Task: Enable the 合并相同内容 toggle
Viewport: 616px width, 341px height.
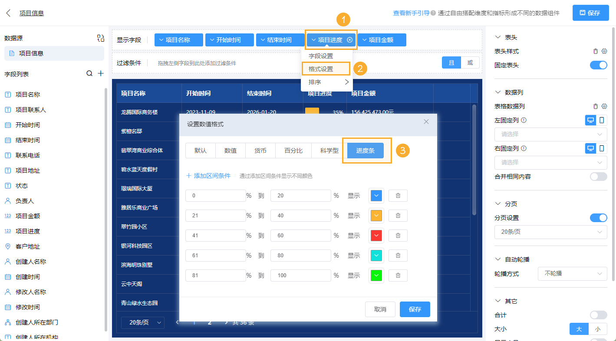Action: (598, 177)
